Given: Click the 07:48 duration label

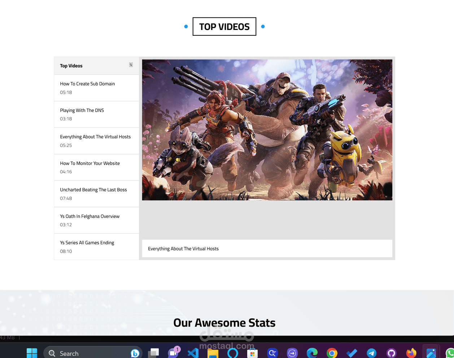Looking at the screenshot, I should pos(66,198).
